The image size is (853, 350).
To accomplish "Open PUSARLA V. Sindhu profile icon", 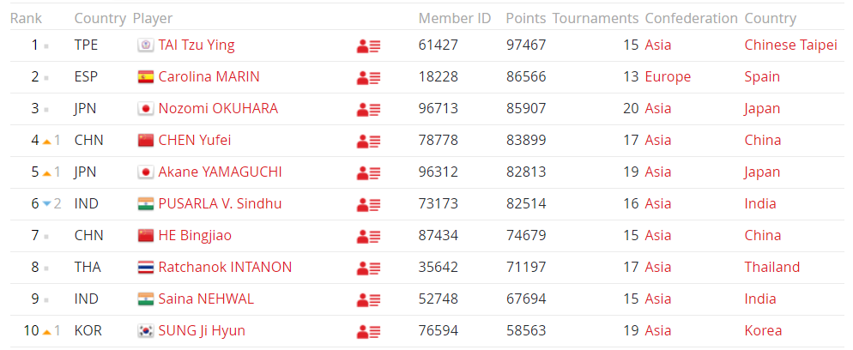I will (369, 204).
